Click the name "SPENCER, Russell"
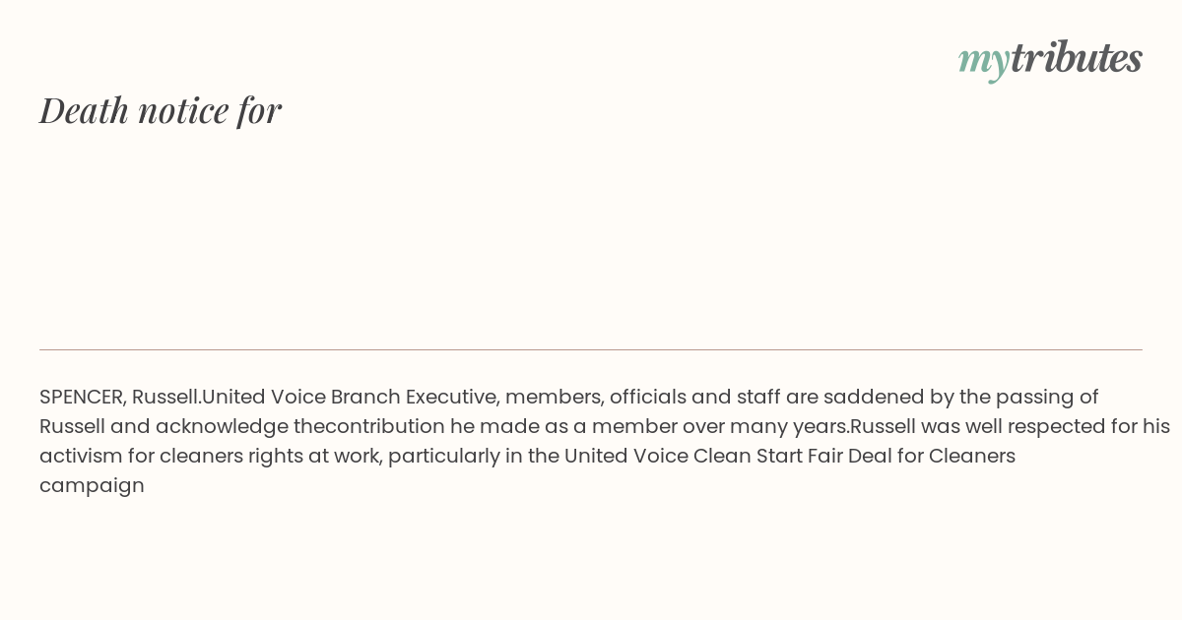This screenshot has height=620, width=1182. tap(118, 397)
